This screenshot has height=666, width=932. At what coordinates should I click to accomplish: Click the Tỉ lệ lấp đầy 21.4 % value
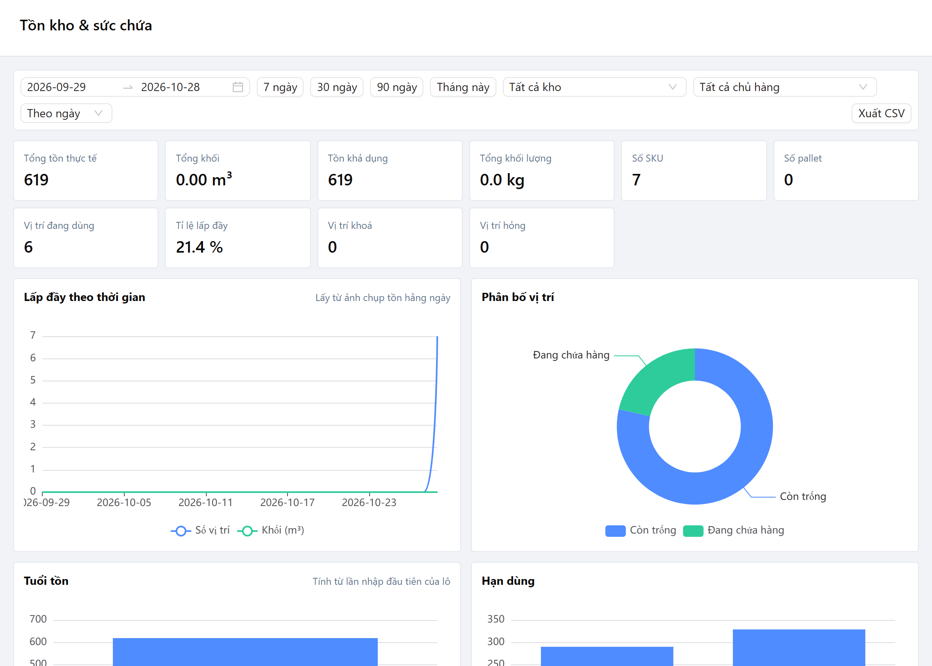coord(199,247)
